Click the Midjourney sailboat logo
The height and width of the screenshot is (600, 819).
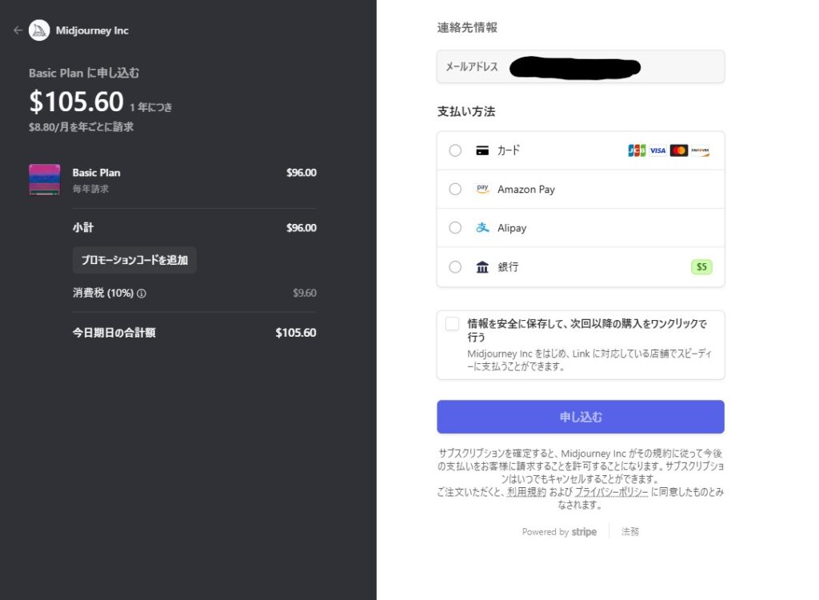point(39,30)
